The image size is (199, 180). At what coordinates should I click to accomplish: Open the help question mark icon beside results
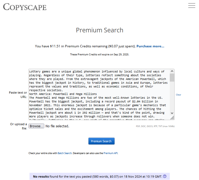click(x=165, y=176)
